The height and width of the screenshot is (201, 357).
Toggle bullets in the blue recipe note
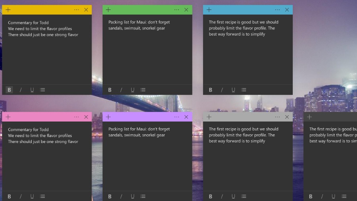pos(244,90)
